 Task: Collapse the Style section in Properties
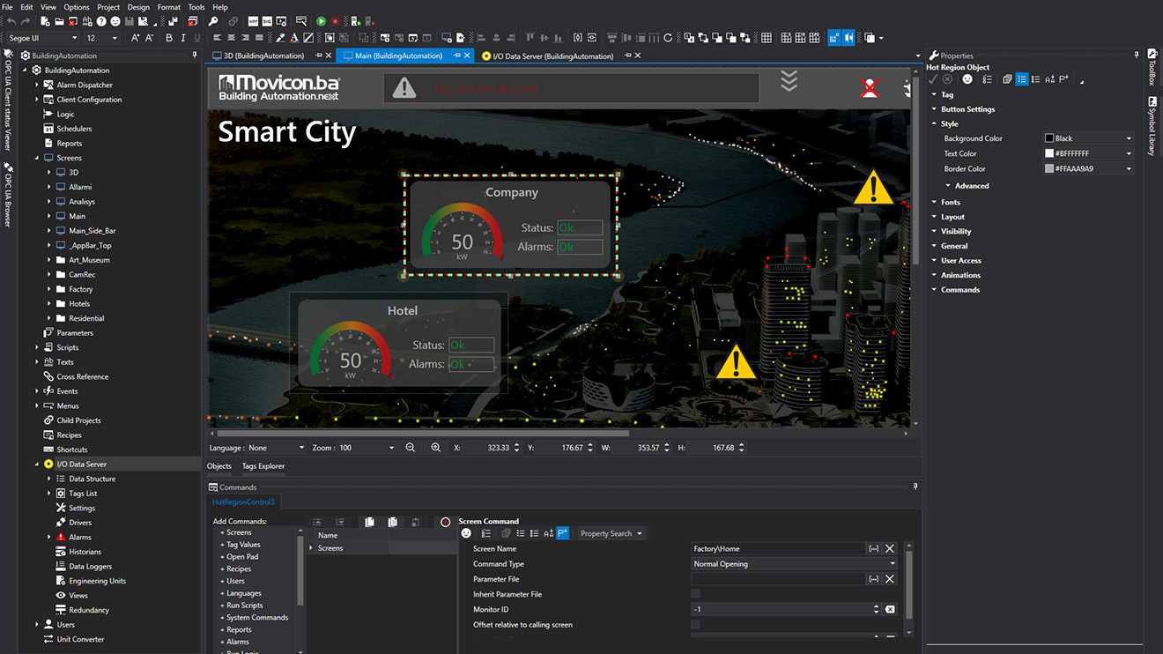pyautogui.click(x=934, y=123)
